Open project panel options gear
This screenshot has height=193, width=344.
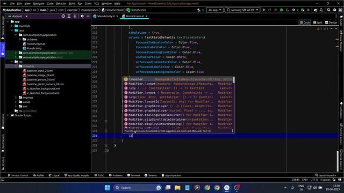[82, 16]
